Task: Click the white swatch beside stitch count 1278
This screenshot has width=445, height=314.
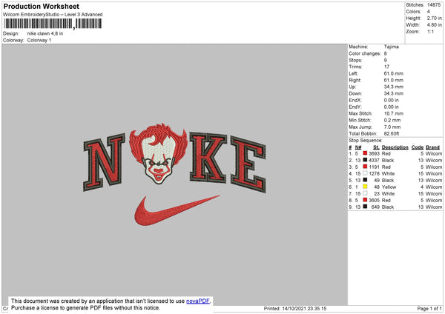Action: (x=365, y=173)
